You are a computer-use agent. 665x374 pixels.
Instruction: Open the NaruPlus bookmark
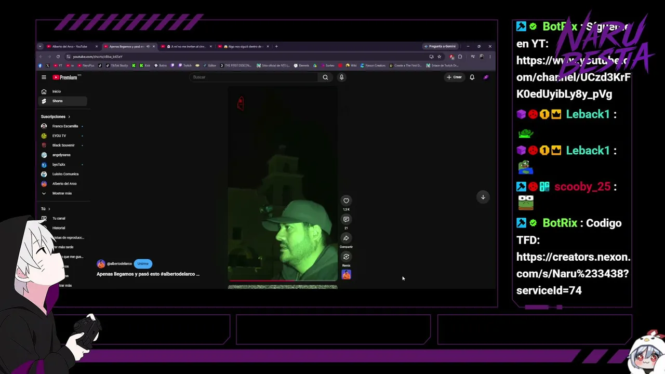click(x=86, y=65)
